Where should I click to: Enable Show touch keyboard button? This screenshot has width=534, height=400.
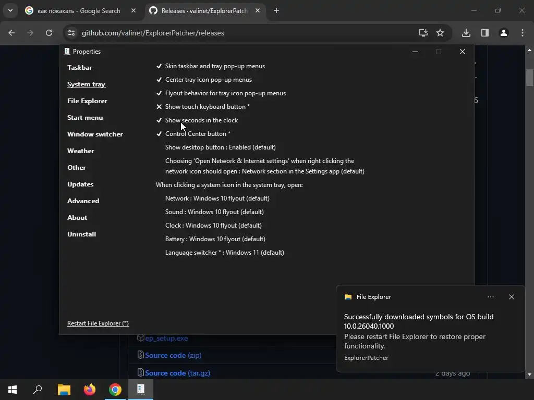[203, 107]
